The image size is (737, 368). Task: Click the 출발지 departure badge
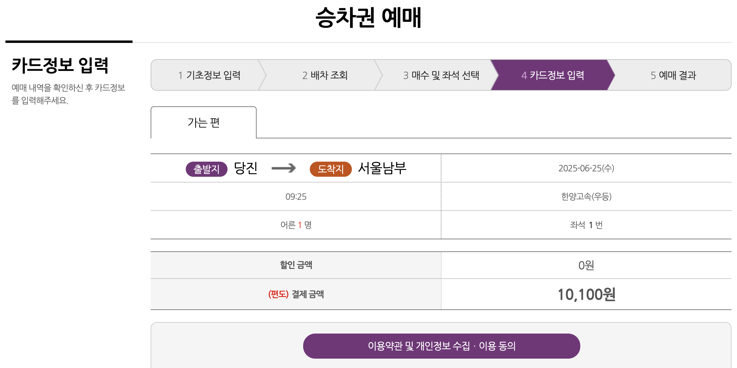(207, 169)
